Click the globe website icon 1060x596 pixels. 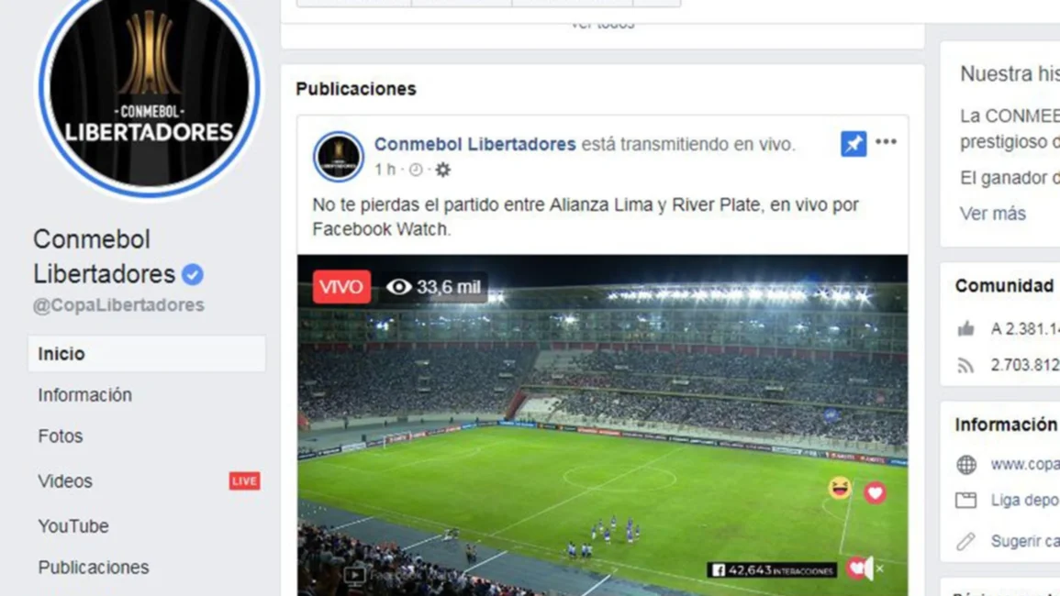tap(966, 464)
